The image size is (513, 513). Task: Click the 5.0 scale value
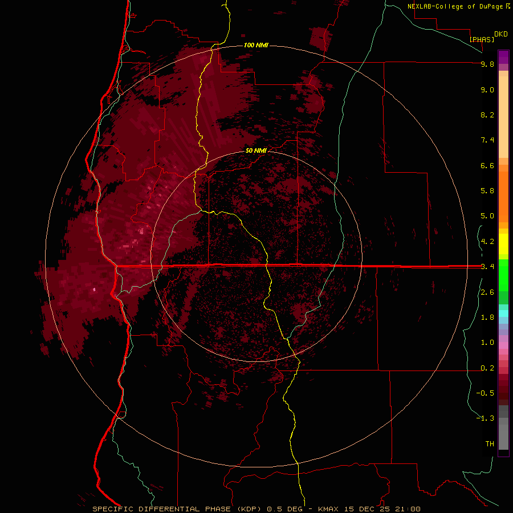click(x=487, y=216)
